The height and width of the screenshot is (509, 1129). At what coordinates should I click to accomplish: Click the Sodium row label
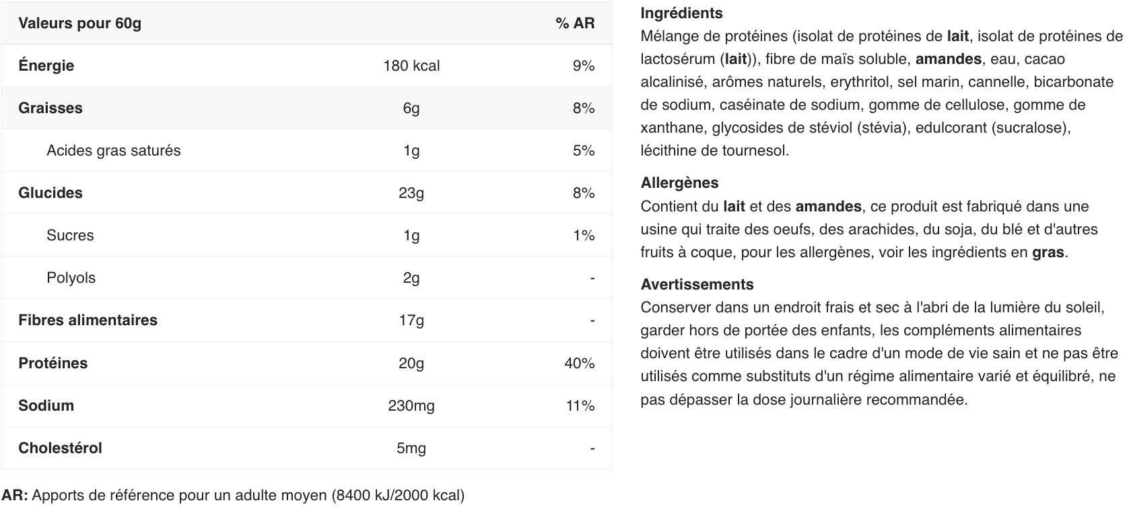[46, 406]
